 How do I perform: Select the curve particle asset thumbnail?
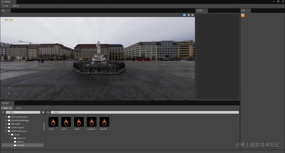[x=66, y=122]
